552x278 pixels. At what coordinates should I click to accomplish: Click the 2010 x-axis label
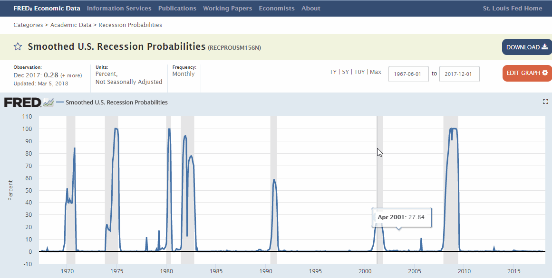click(x=464, y=271)
